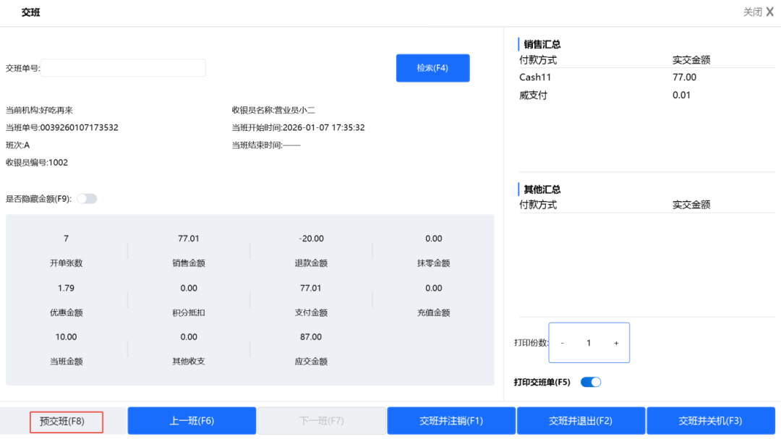Click the 销售金额 77.01 value
781x439 pixels.
189,239
